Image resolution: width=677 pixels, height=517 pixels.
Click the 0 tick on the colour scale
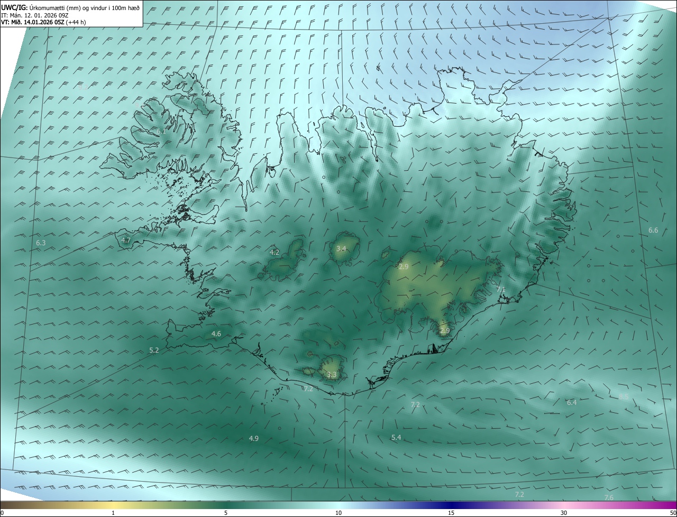[2, 513]
